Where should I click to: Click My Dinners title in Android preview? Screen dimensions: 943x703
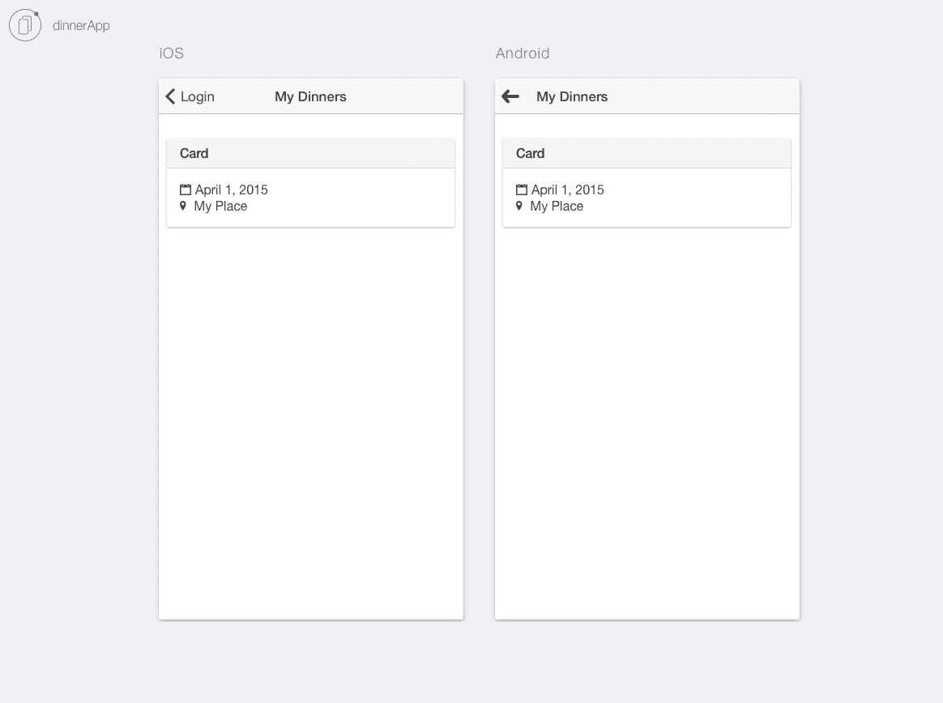click(x=572, y=97)
